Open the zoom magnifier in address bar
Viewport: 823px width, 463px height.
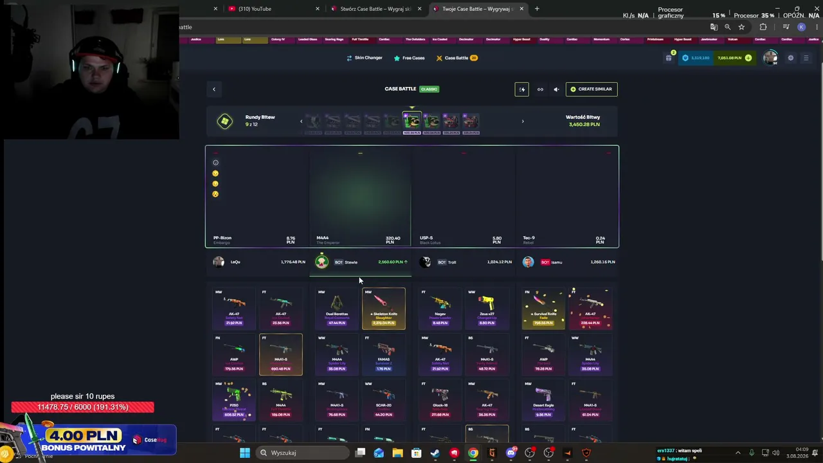click(727, 27)
